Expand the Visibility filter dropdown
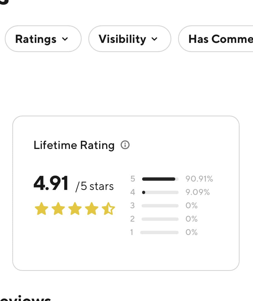Screen dimensions: 253x301 130,39
